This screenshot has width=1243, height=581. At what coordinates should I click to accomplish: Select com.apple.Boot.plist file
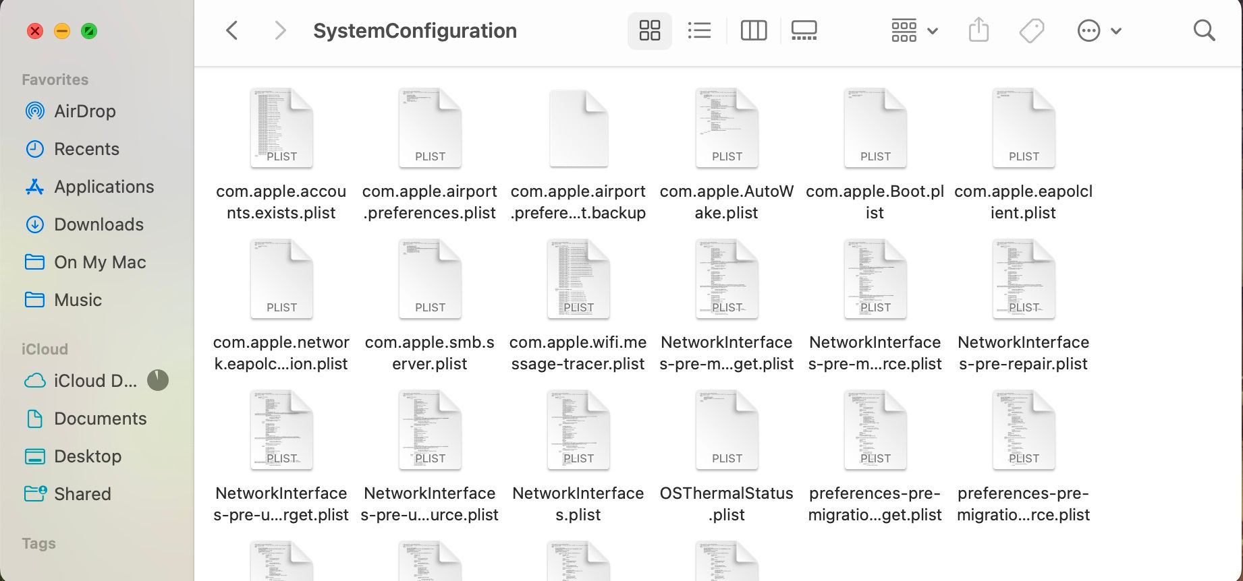click(875, 128)
